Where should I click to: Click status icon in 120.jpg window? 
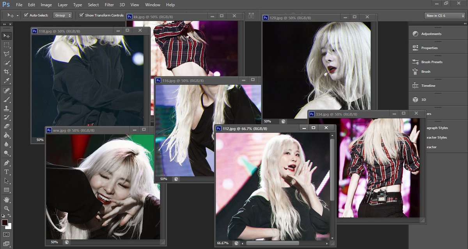click(x=283, y=121)
